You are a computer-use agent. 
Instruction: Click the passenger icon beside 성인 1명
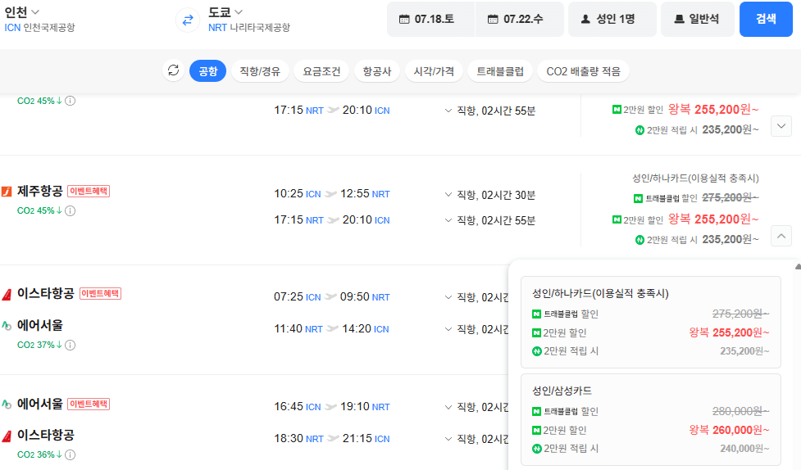[x=585, y=20]
